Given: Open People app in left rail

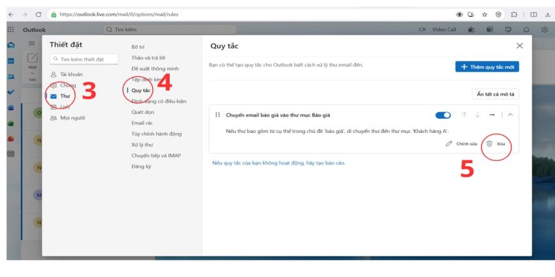Looking at the screenshot, I should 11,76.
